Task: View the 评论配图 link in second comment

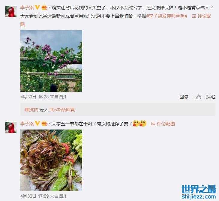Action: click(x=166, y=124)
